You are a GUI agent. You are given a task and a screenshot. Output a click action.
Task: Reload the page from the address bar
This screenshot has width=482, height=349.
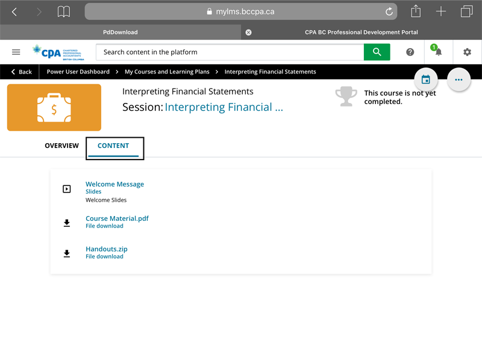pos(389,11)
